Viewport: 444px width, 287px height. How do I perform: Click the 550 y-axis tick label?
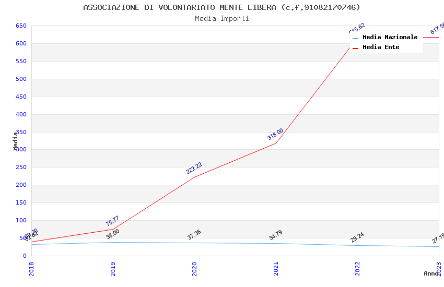coord(21,62)
